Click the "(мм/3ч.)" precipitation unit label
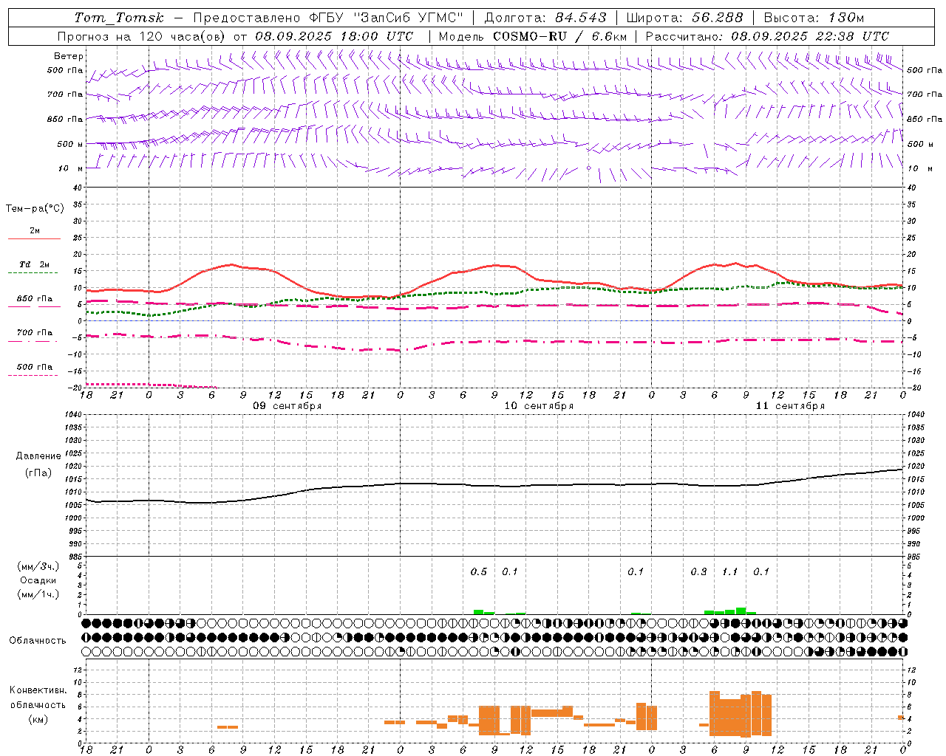This screenshot has height=756, width=946. point(38,566)
